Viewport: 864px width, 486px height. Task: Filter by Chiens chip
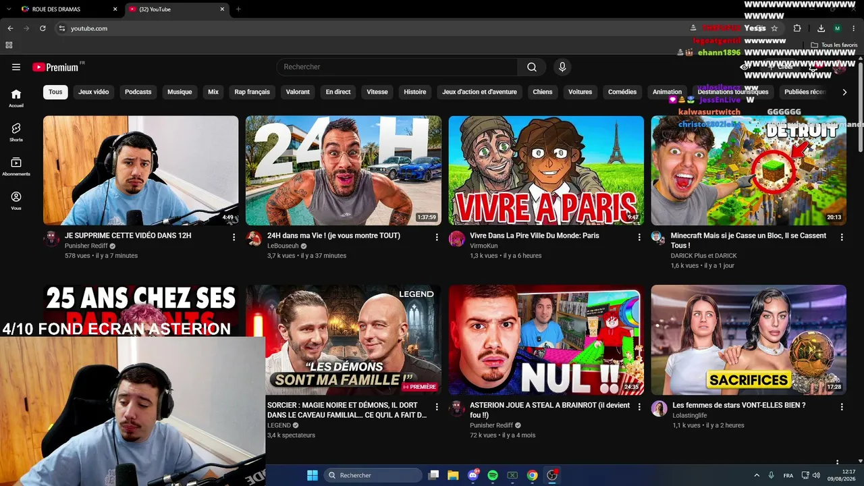(543, 92)
